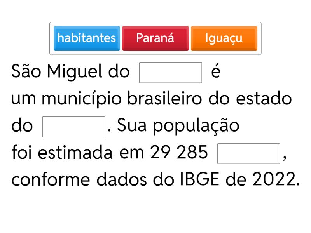The height and width of the screenshot is (233, 311).
Task: Click the blue "habitantes" word tile
Action: tap(87, 38)
